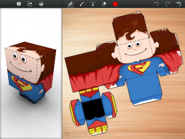The height and width of the screenshot is (139, 185).
Task: Select the Paintbrush tool
Action: tap(81, 4)
